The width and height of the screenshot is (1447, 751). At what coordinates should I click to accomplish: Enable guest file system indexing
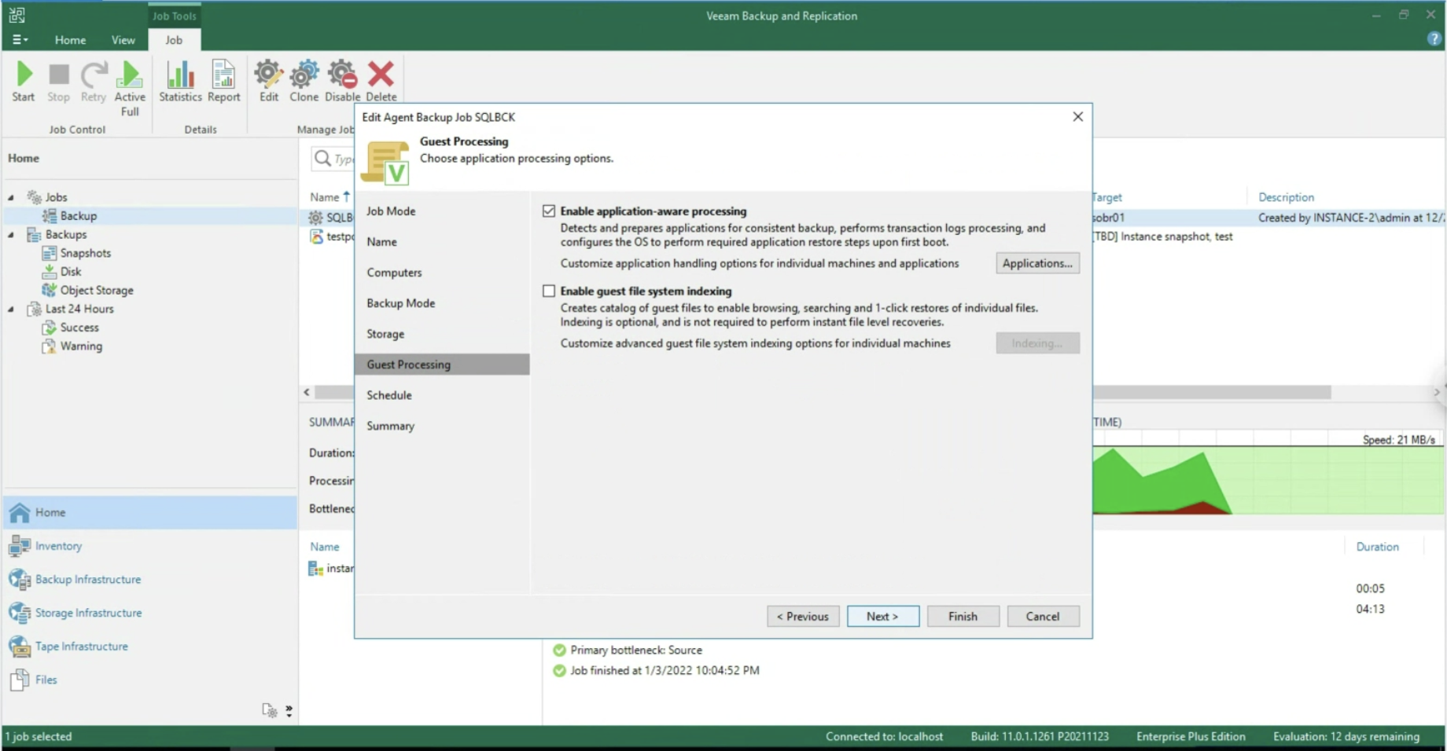tap(549, 291)
